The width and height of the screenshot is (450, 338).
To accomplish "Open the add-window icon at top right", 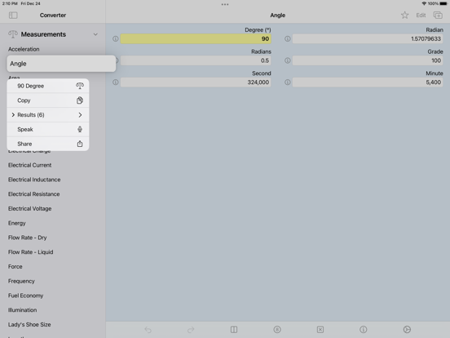I will 438,16.
